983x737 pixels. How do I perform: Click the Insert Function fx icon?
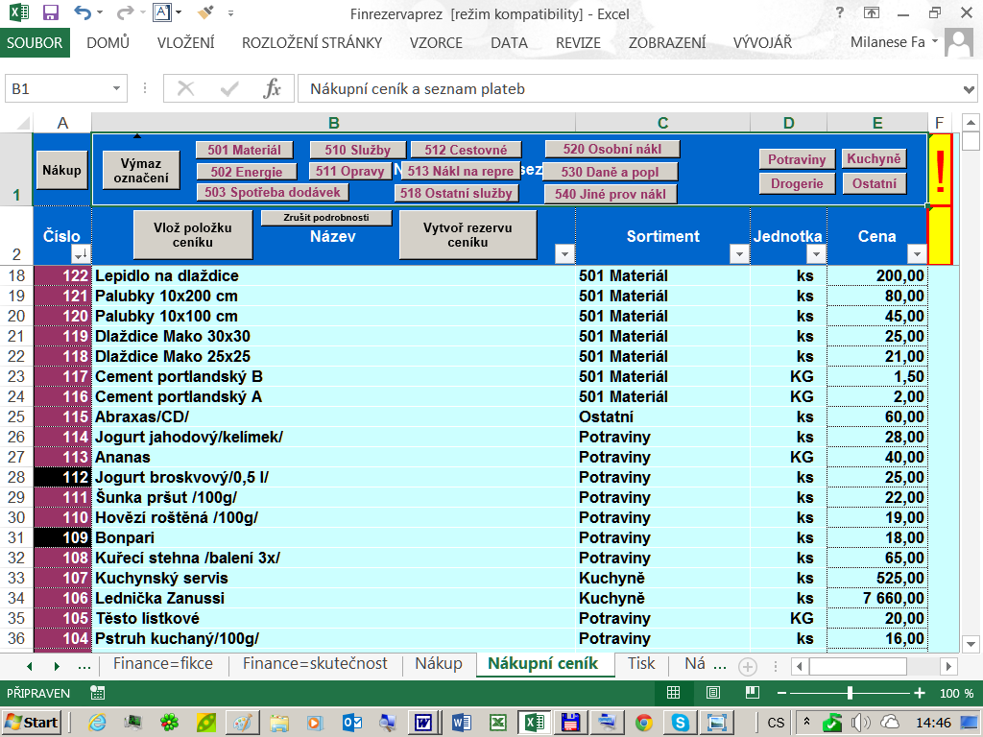273,89
